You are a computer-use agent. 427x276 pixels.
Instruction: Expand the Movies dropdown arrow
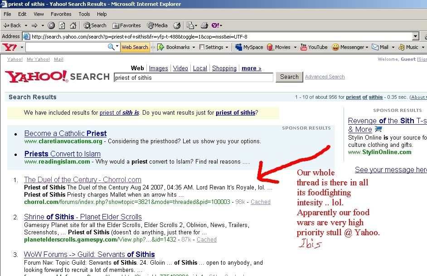tap(295, 48)
